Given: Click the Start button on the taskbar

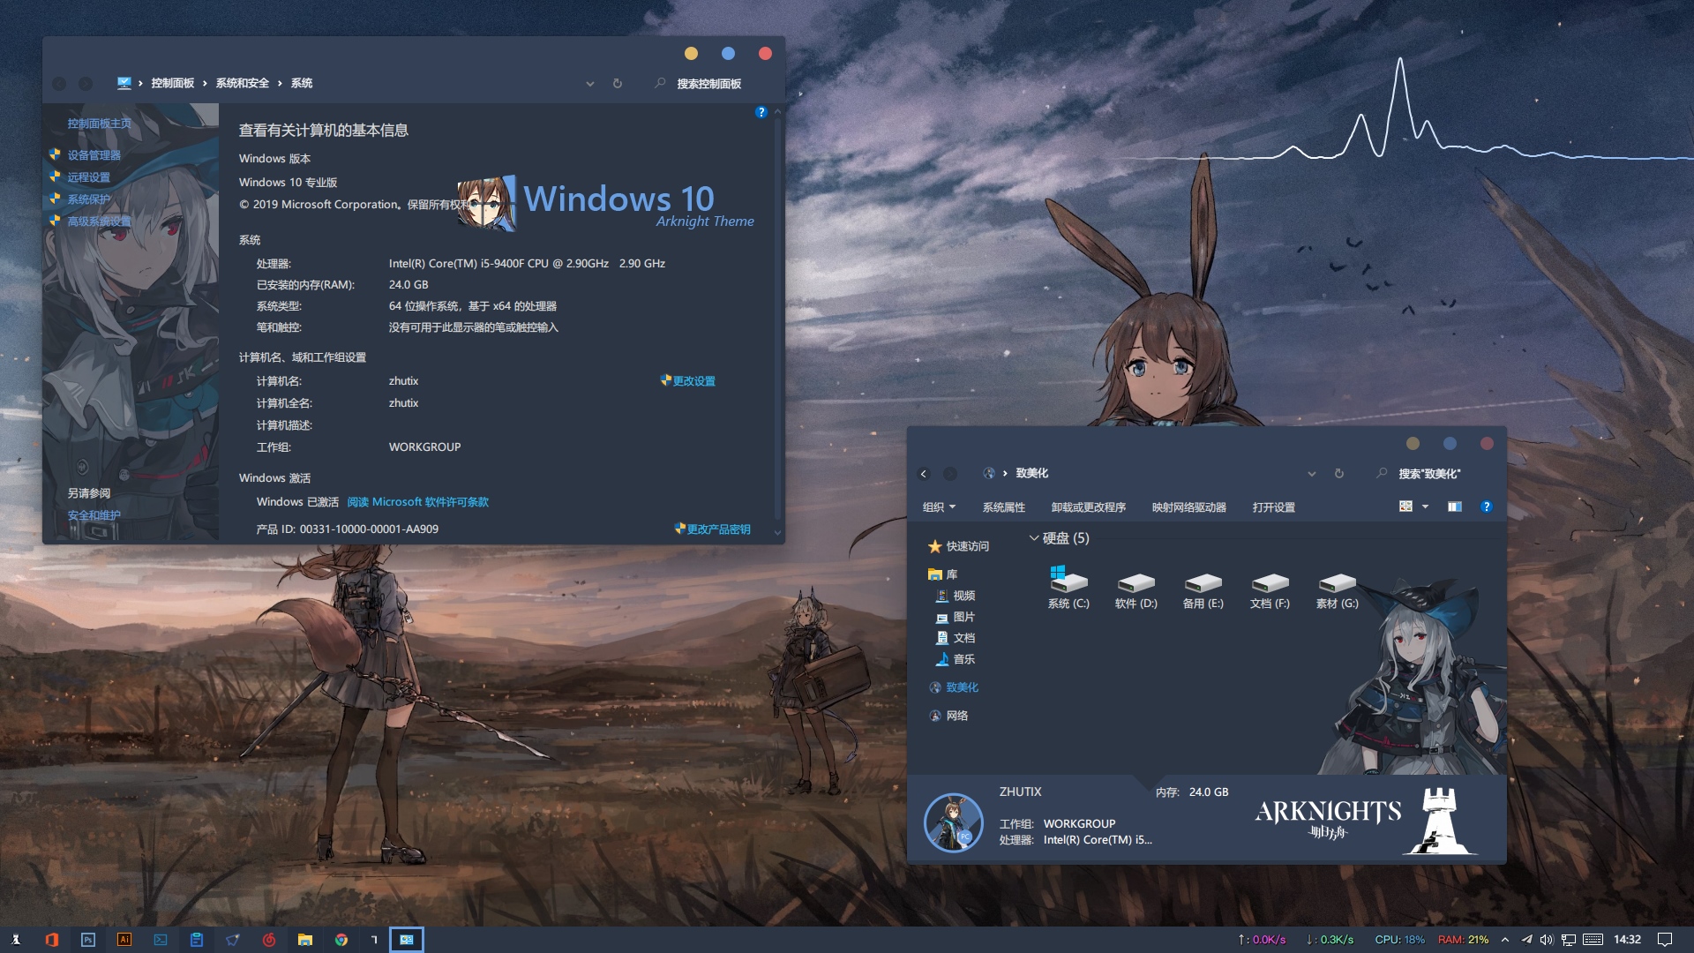Looking at the screenshot, I should coord(16,940).
